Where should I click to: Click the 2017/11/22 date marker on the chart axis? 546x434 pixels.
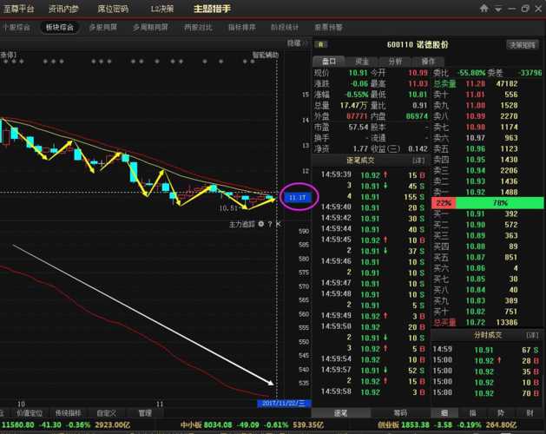[284, 404]
